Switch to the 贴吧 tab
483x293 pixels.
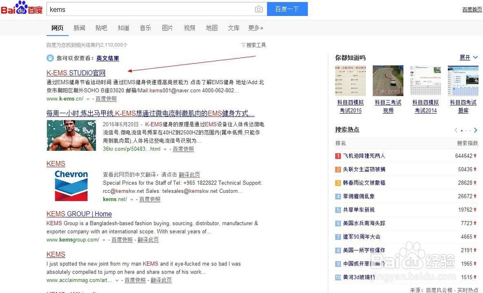101,28
